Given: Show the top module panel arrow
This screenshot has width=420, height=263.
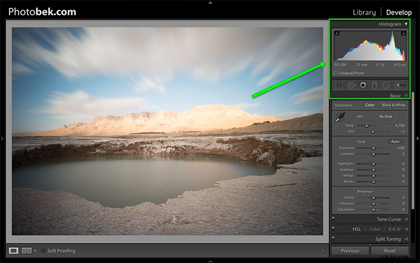Looking at the screenshot, I should [210, 2].
